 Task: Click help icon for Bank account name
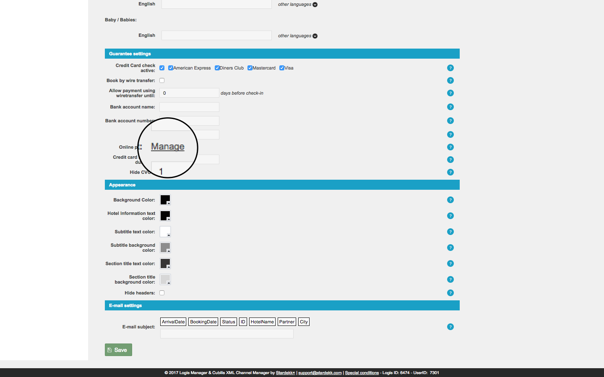coord(450,107)
